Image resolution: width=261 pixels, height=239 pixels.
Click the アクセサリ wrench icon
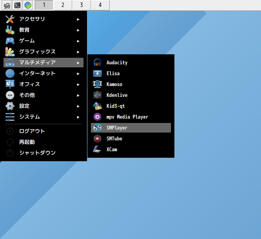click(x=10, y=19)
